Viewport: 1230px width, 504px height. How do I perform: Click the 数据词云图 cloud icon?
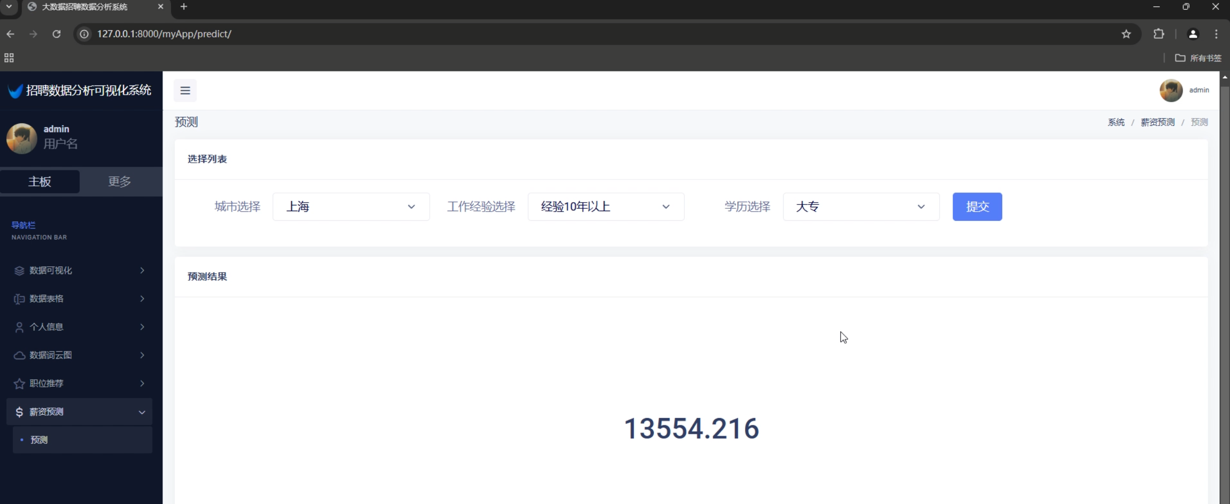19,356
